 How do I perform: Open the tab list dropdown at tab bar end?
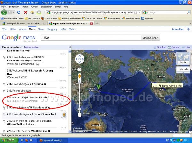tap(190, 23)
